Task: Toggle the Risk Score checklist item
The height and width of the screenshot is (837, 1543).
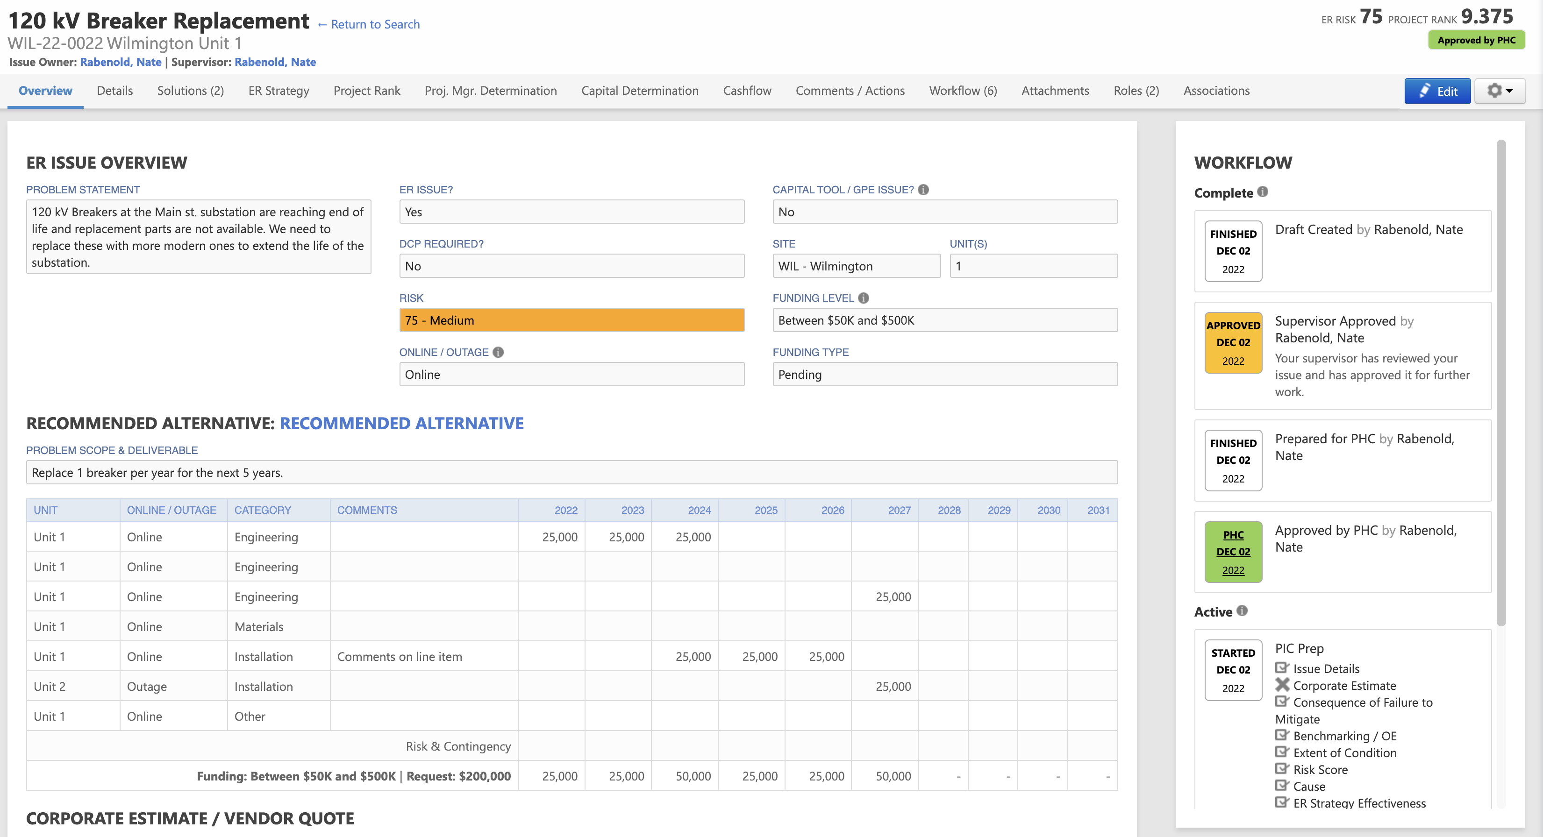Action: pos(1282,769)
